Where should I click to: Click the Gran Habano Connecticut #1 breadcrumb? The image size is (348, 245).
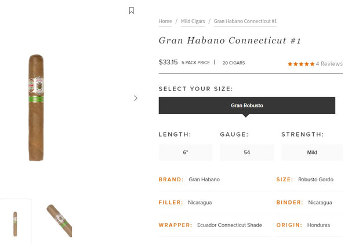coord(245,21)
